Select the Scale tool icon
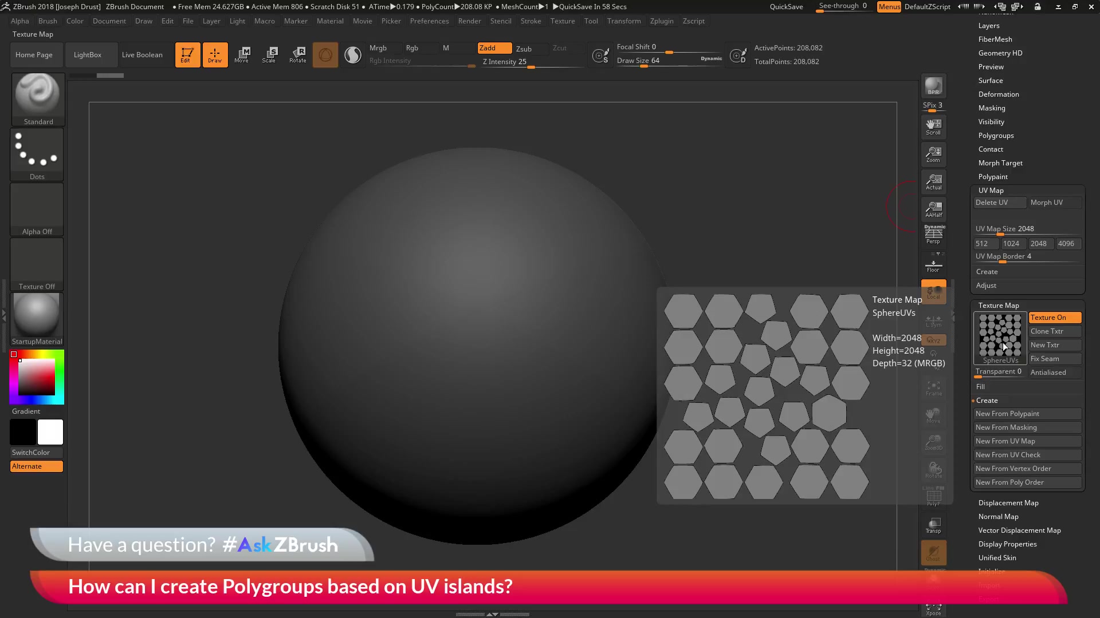 click(x=270, y=54)
